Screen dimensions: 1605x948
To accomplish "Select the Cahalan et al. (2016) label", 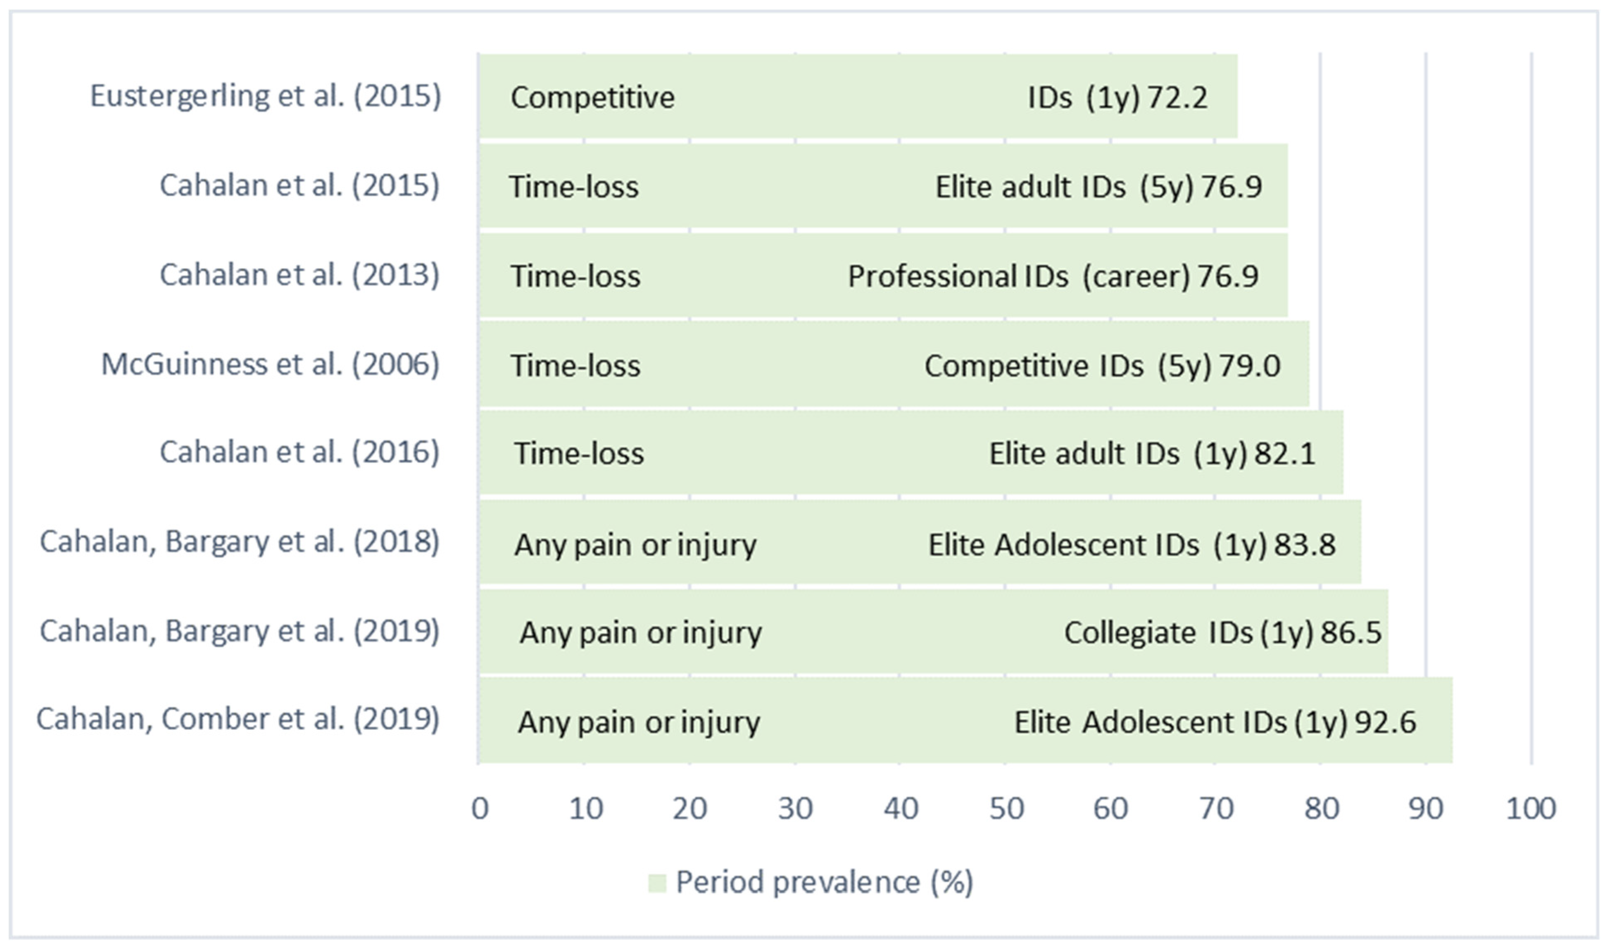I will (x=300, y=453).
